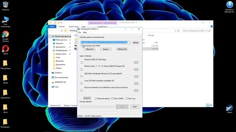Viewport: 236px width, 132px height.
Task: Open the Фото desktop folder
Action: click(x=6, y=109)
